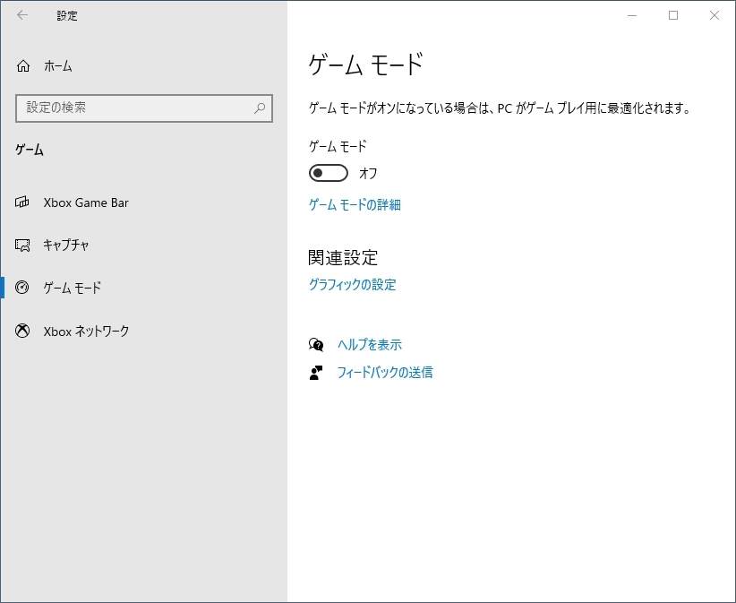Click the Xbox Game Bar icon
The image size is (736, 603).
coord(22,202)
